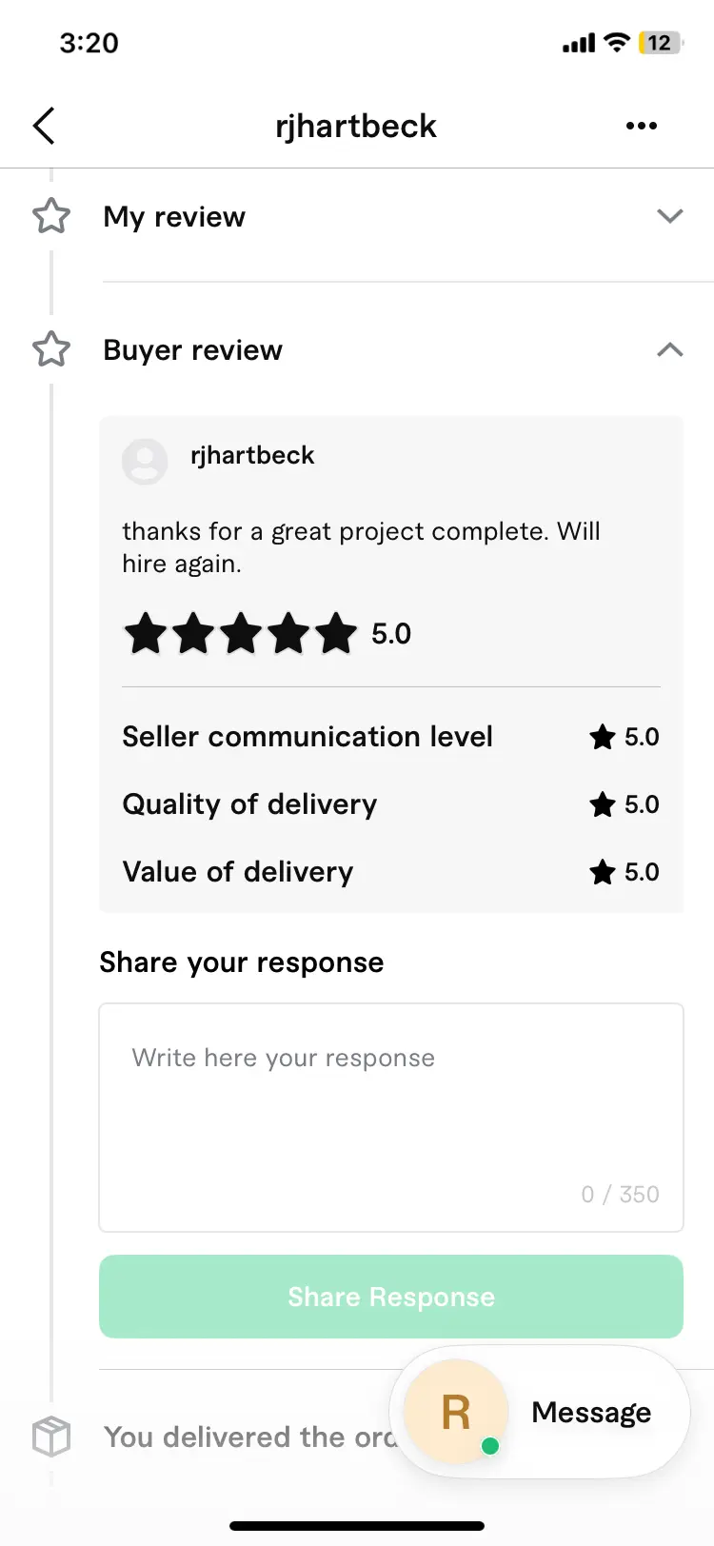Tap the star next to Value of delivery
Image resolution: width=714 pixels, height=1546 pixels.
click(x=603, y=872)
